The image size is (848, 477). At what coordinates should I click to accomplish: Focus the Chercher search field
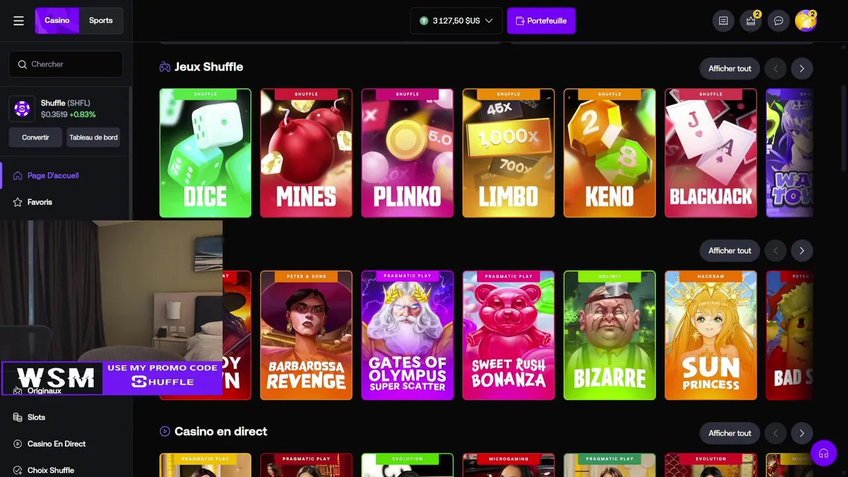[x=66, y=64]
